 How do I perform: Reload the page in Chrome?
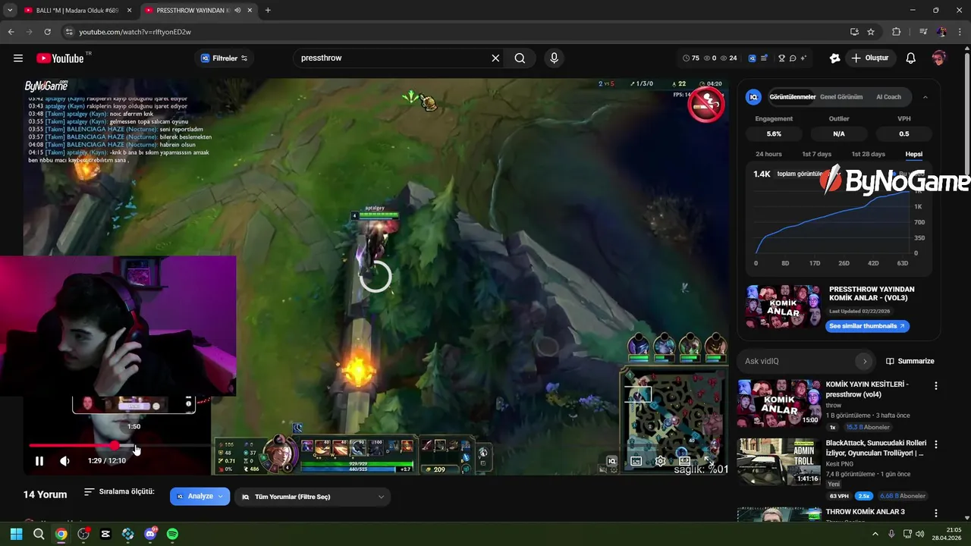(47, 32)
